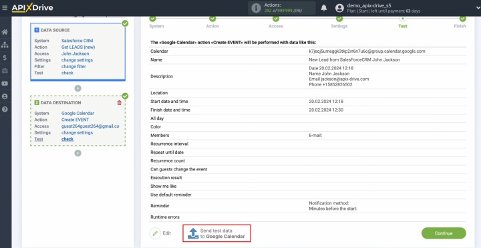The image size is (481, 248).
Task: Open the help question mark icon
Action: point(5,109)
